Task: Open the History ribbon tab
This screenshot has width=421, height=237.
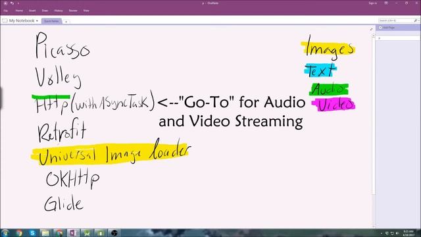Action: [59, 11]
